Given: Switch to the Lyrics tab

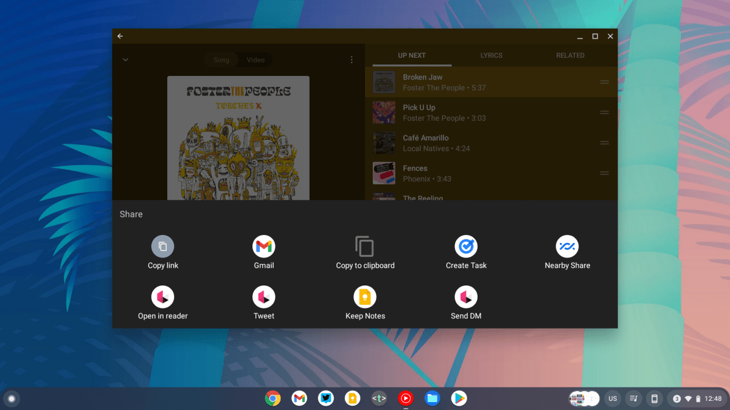Looking at the screenshot, I should tap(491, 55).
